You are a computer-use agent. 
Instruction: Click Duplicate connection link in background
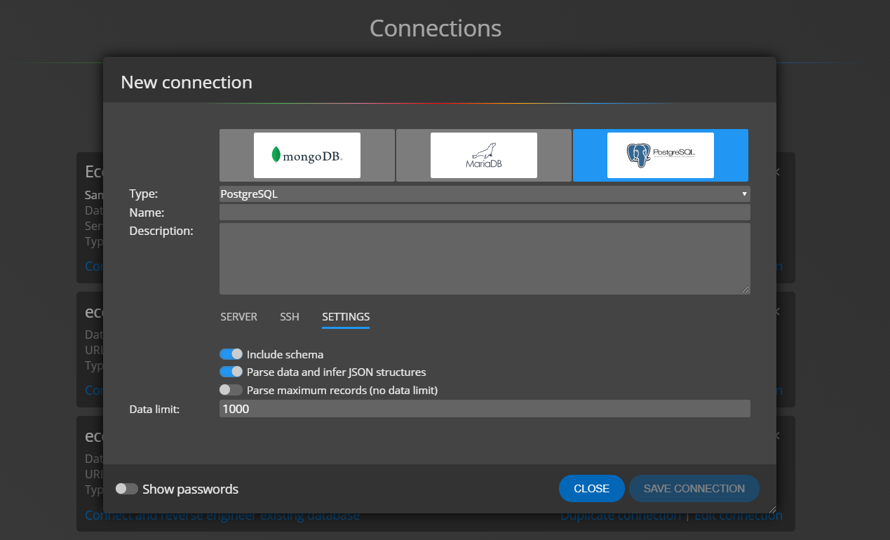[x=621, y=516]
